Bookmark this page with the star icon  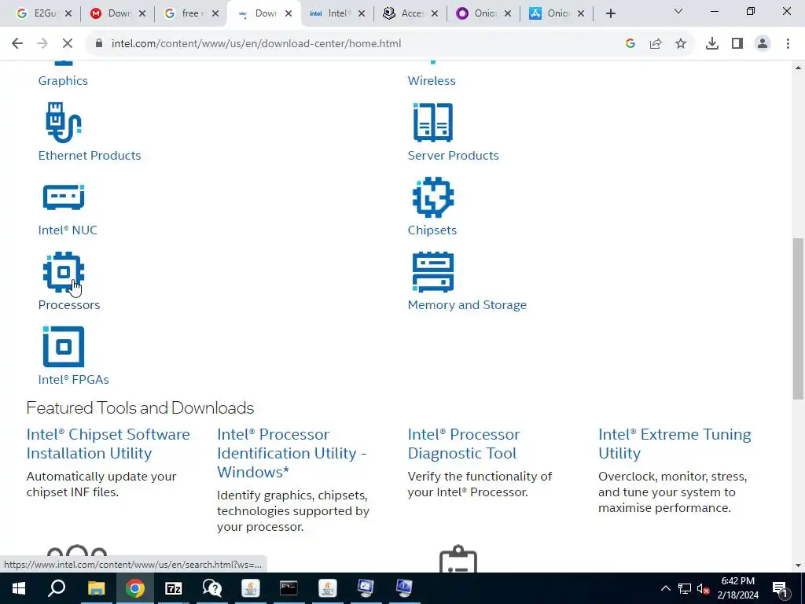coord(681,44)
